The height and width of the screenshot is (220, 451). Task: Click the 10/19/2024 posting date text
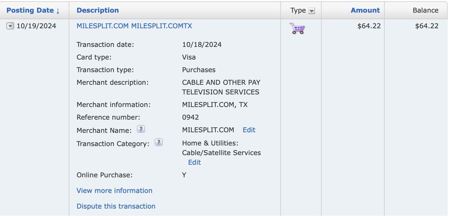pyautogui.click(x=36, y=26)
